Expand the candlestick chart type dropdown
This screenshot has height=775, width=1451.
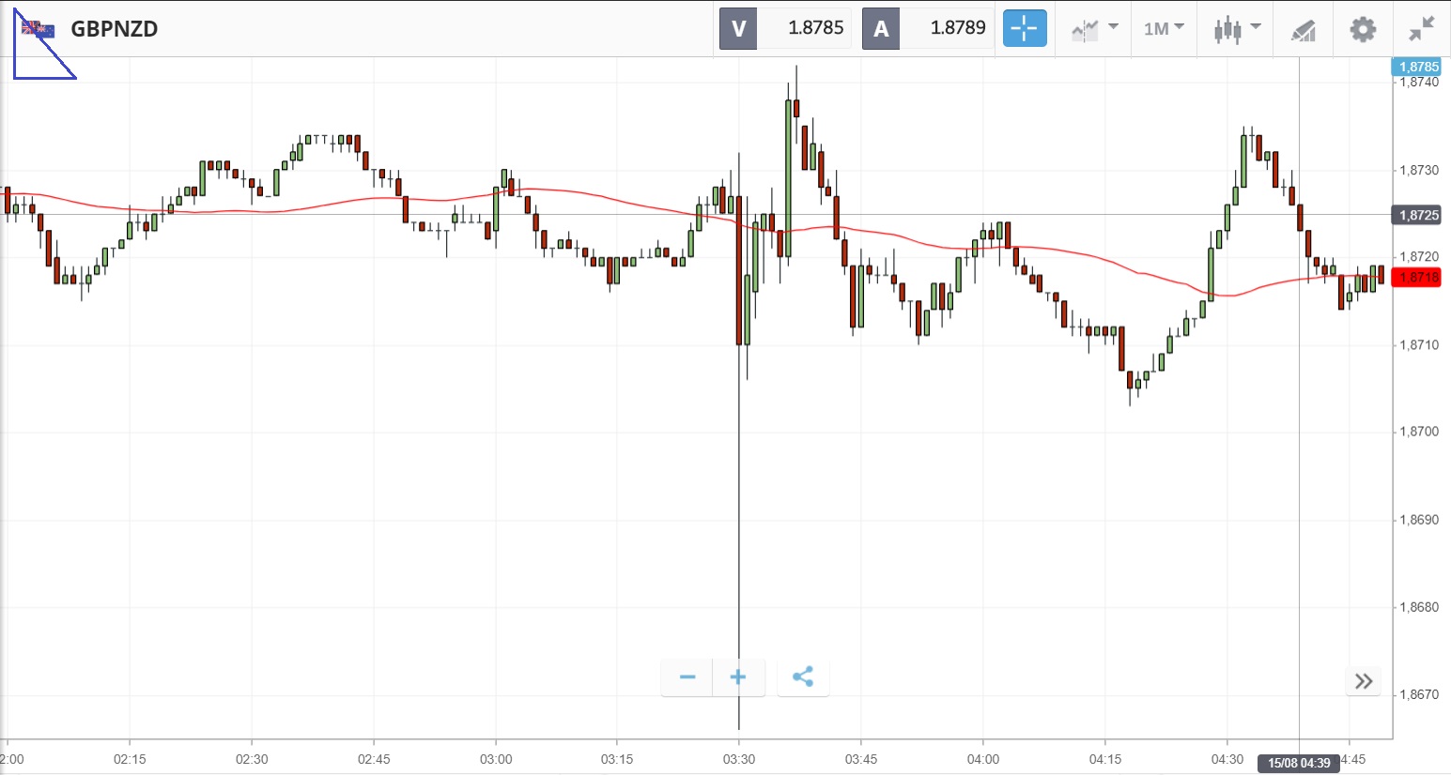(1235, 29)
